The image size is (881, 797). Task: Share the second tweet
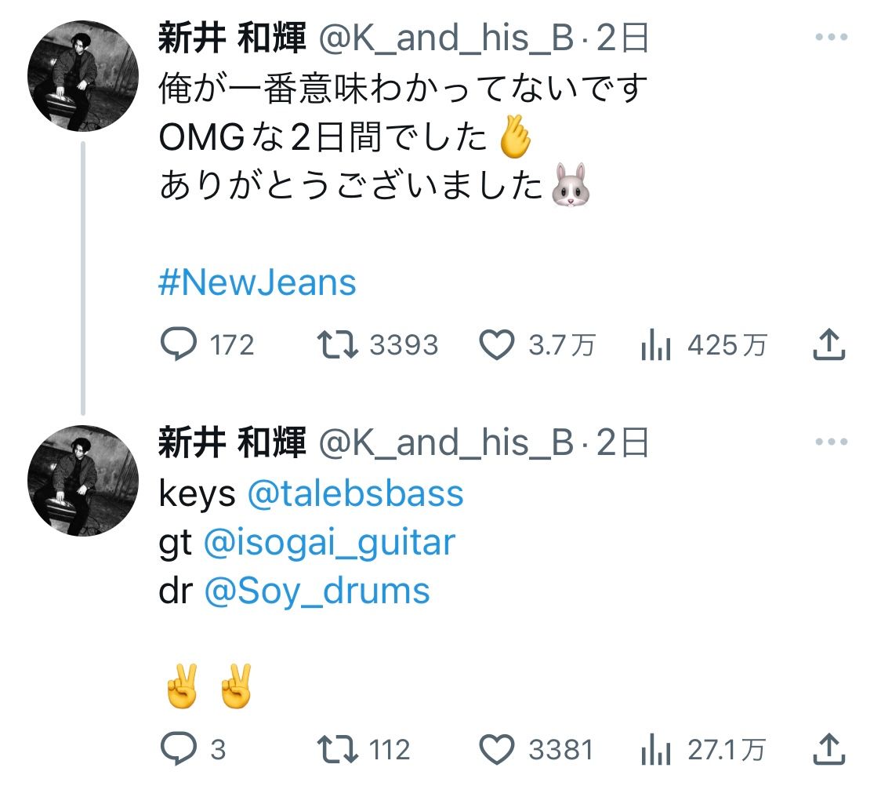click(x=828, y=750)
